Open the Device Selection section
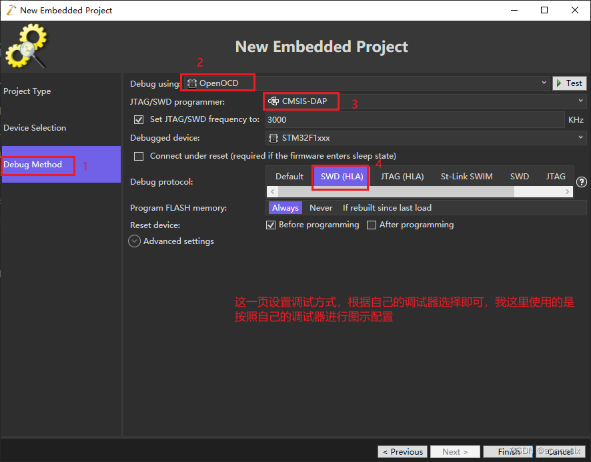This screenshot has width=591, height=462. pos(35,127)
